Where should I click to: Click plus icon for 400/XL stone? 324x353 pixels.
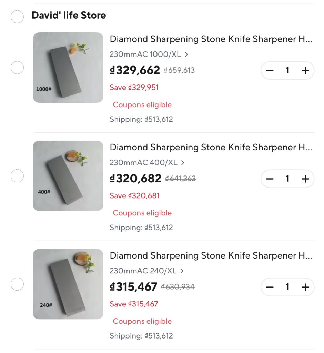click(305, 179)
